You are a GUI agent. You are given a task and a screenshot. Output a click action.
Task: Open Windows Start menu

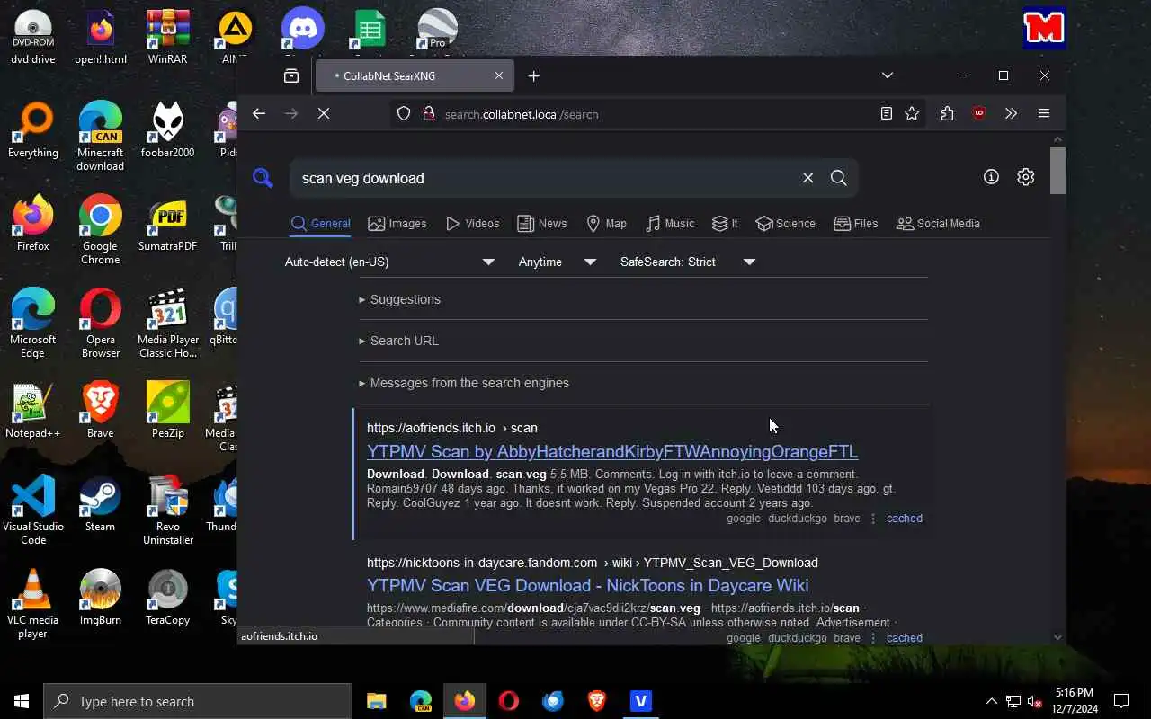tap(22, 701)
